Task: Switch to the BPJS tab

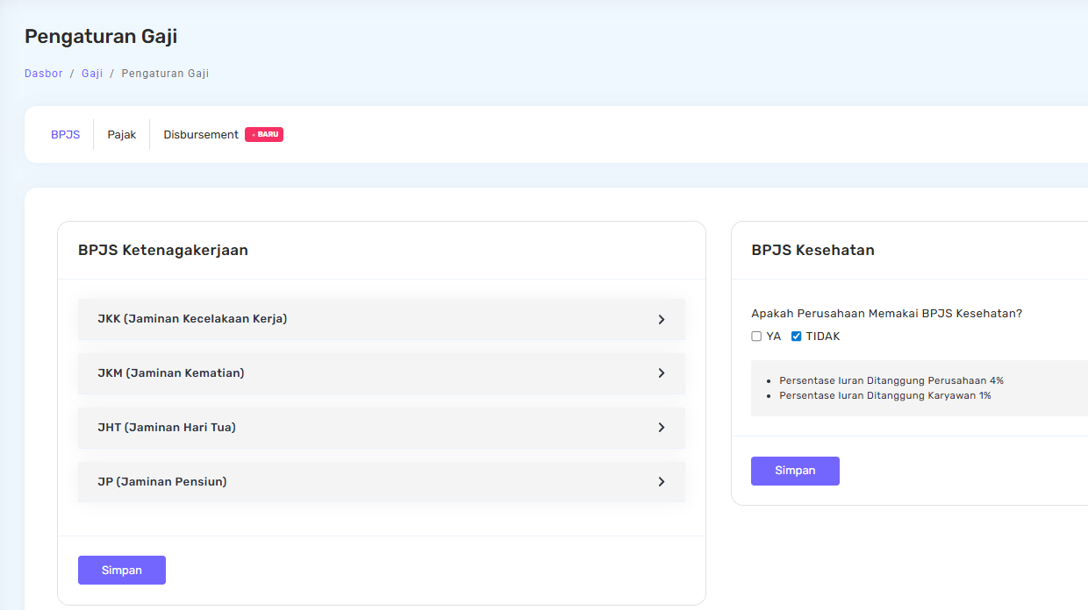Action: point(66,135)
